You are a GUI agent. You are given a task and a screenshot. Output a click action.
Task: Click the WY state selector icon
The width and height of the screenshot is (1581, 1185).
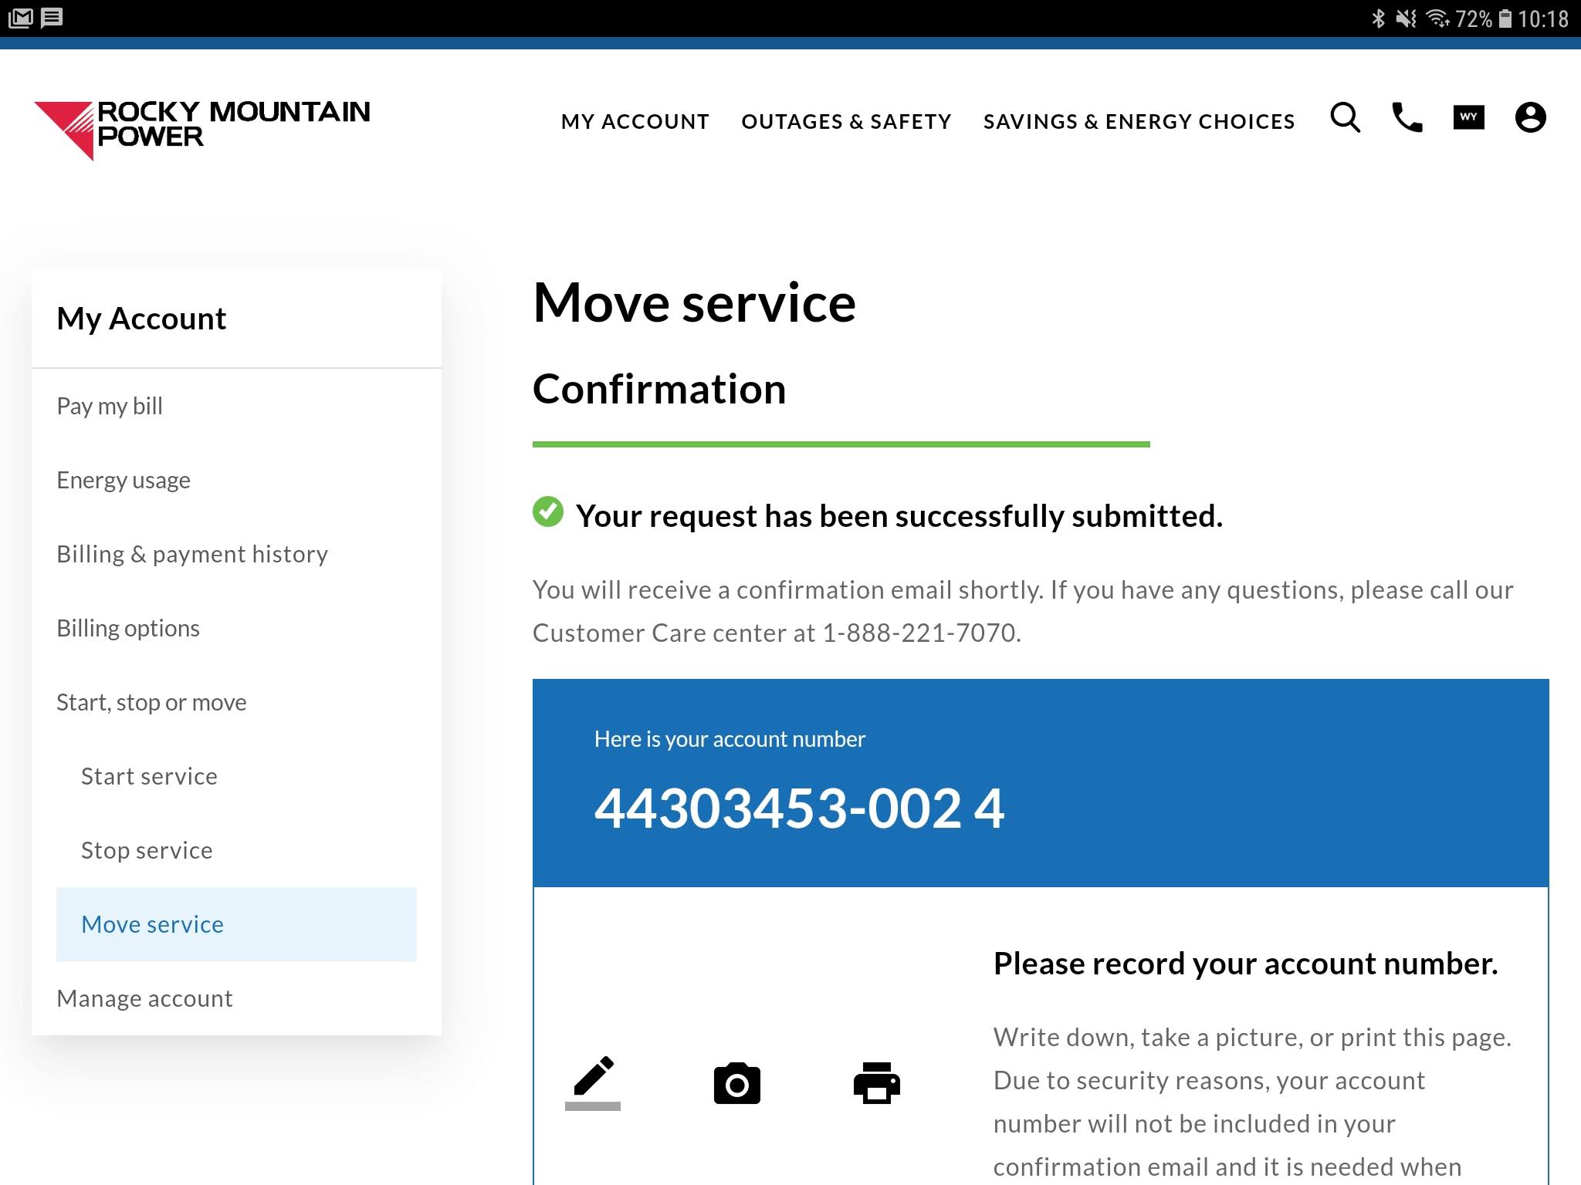[1468, 118]
